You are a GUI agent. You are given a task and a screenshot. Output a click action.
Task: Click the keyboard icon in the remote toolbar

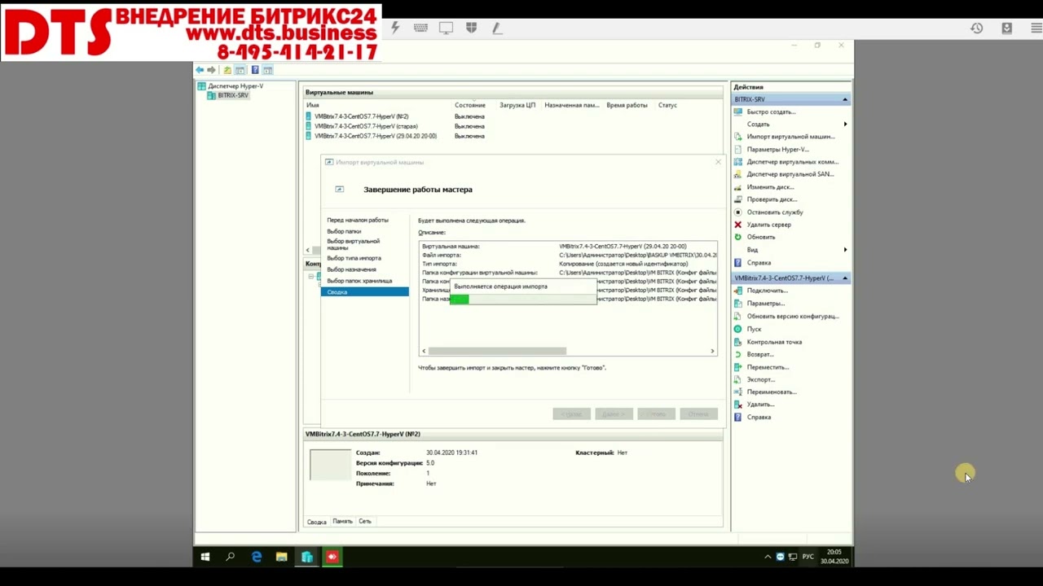(420, 28)
